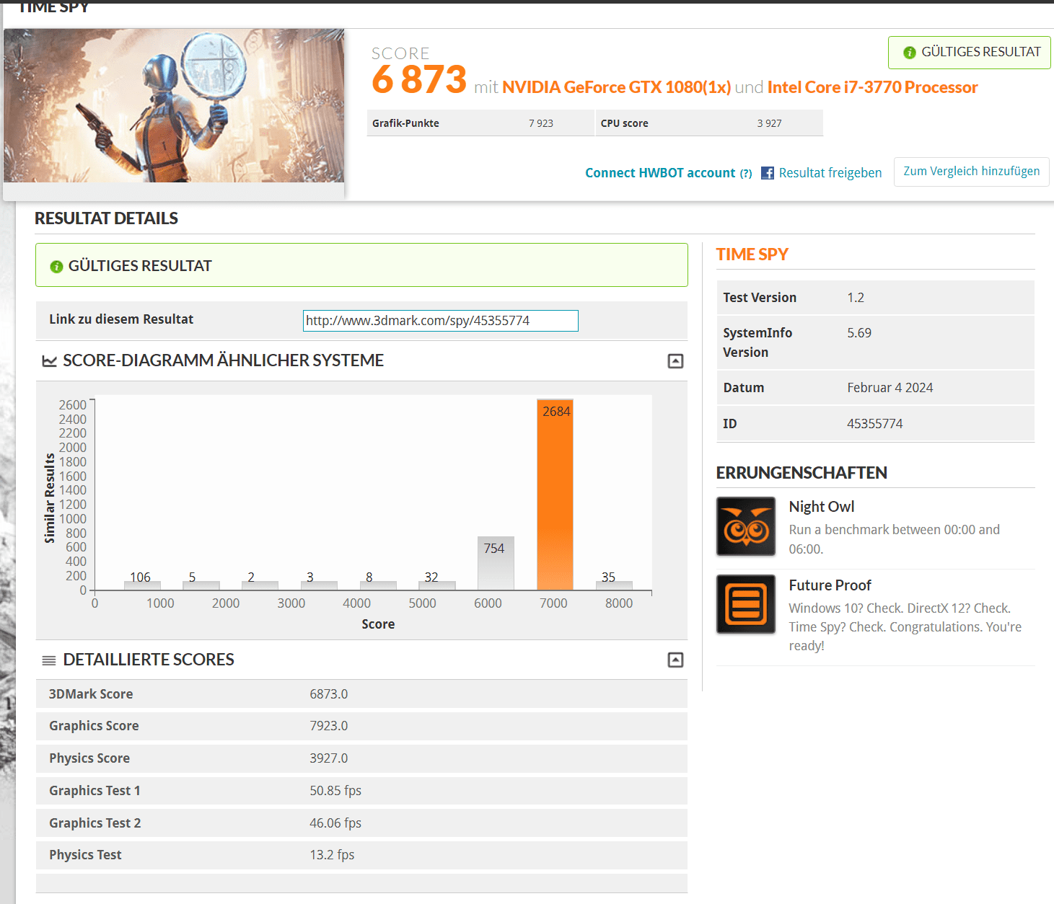
Task: Open the NVIDIA GeForce GTX 1080 link
Action: 617,87
